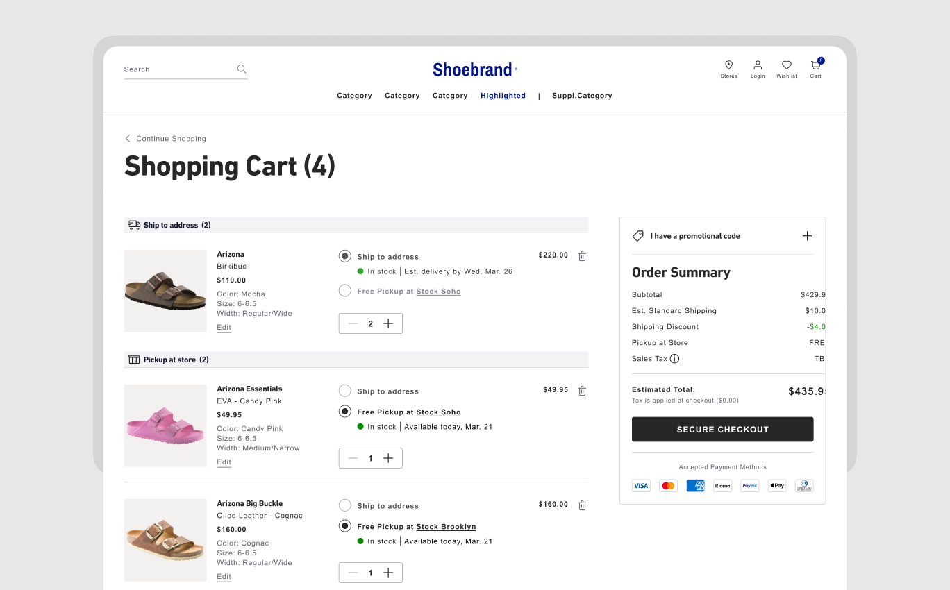Click the 'Estimated Total:' label

click(x=664, y=390)
